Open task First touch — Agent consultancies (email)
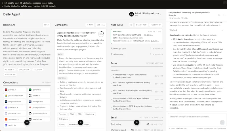227x131 pixels. 137,84
